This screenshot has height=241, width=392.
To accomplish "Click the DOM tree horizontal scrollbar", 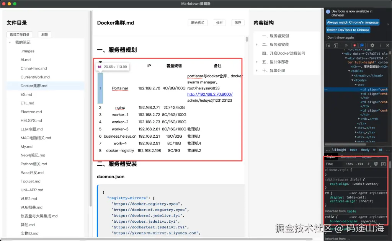I will click(x=345, y=144).
